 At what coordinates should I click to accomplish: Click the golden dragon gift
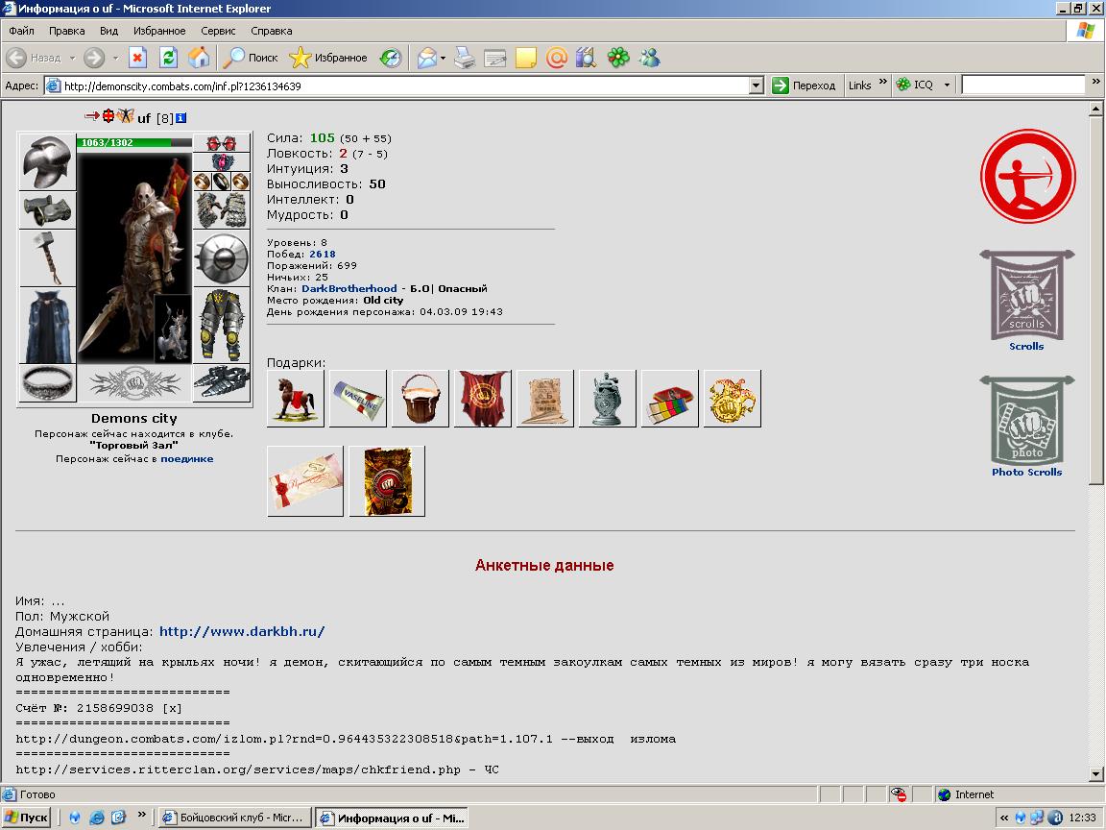coord(733,399)
